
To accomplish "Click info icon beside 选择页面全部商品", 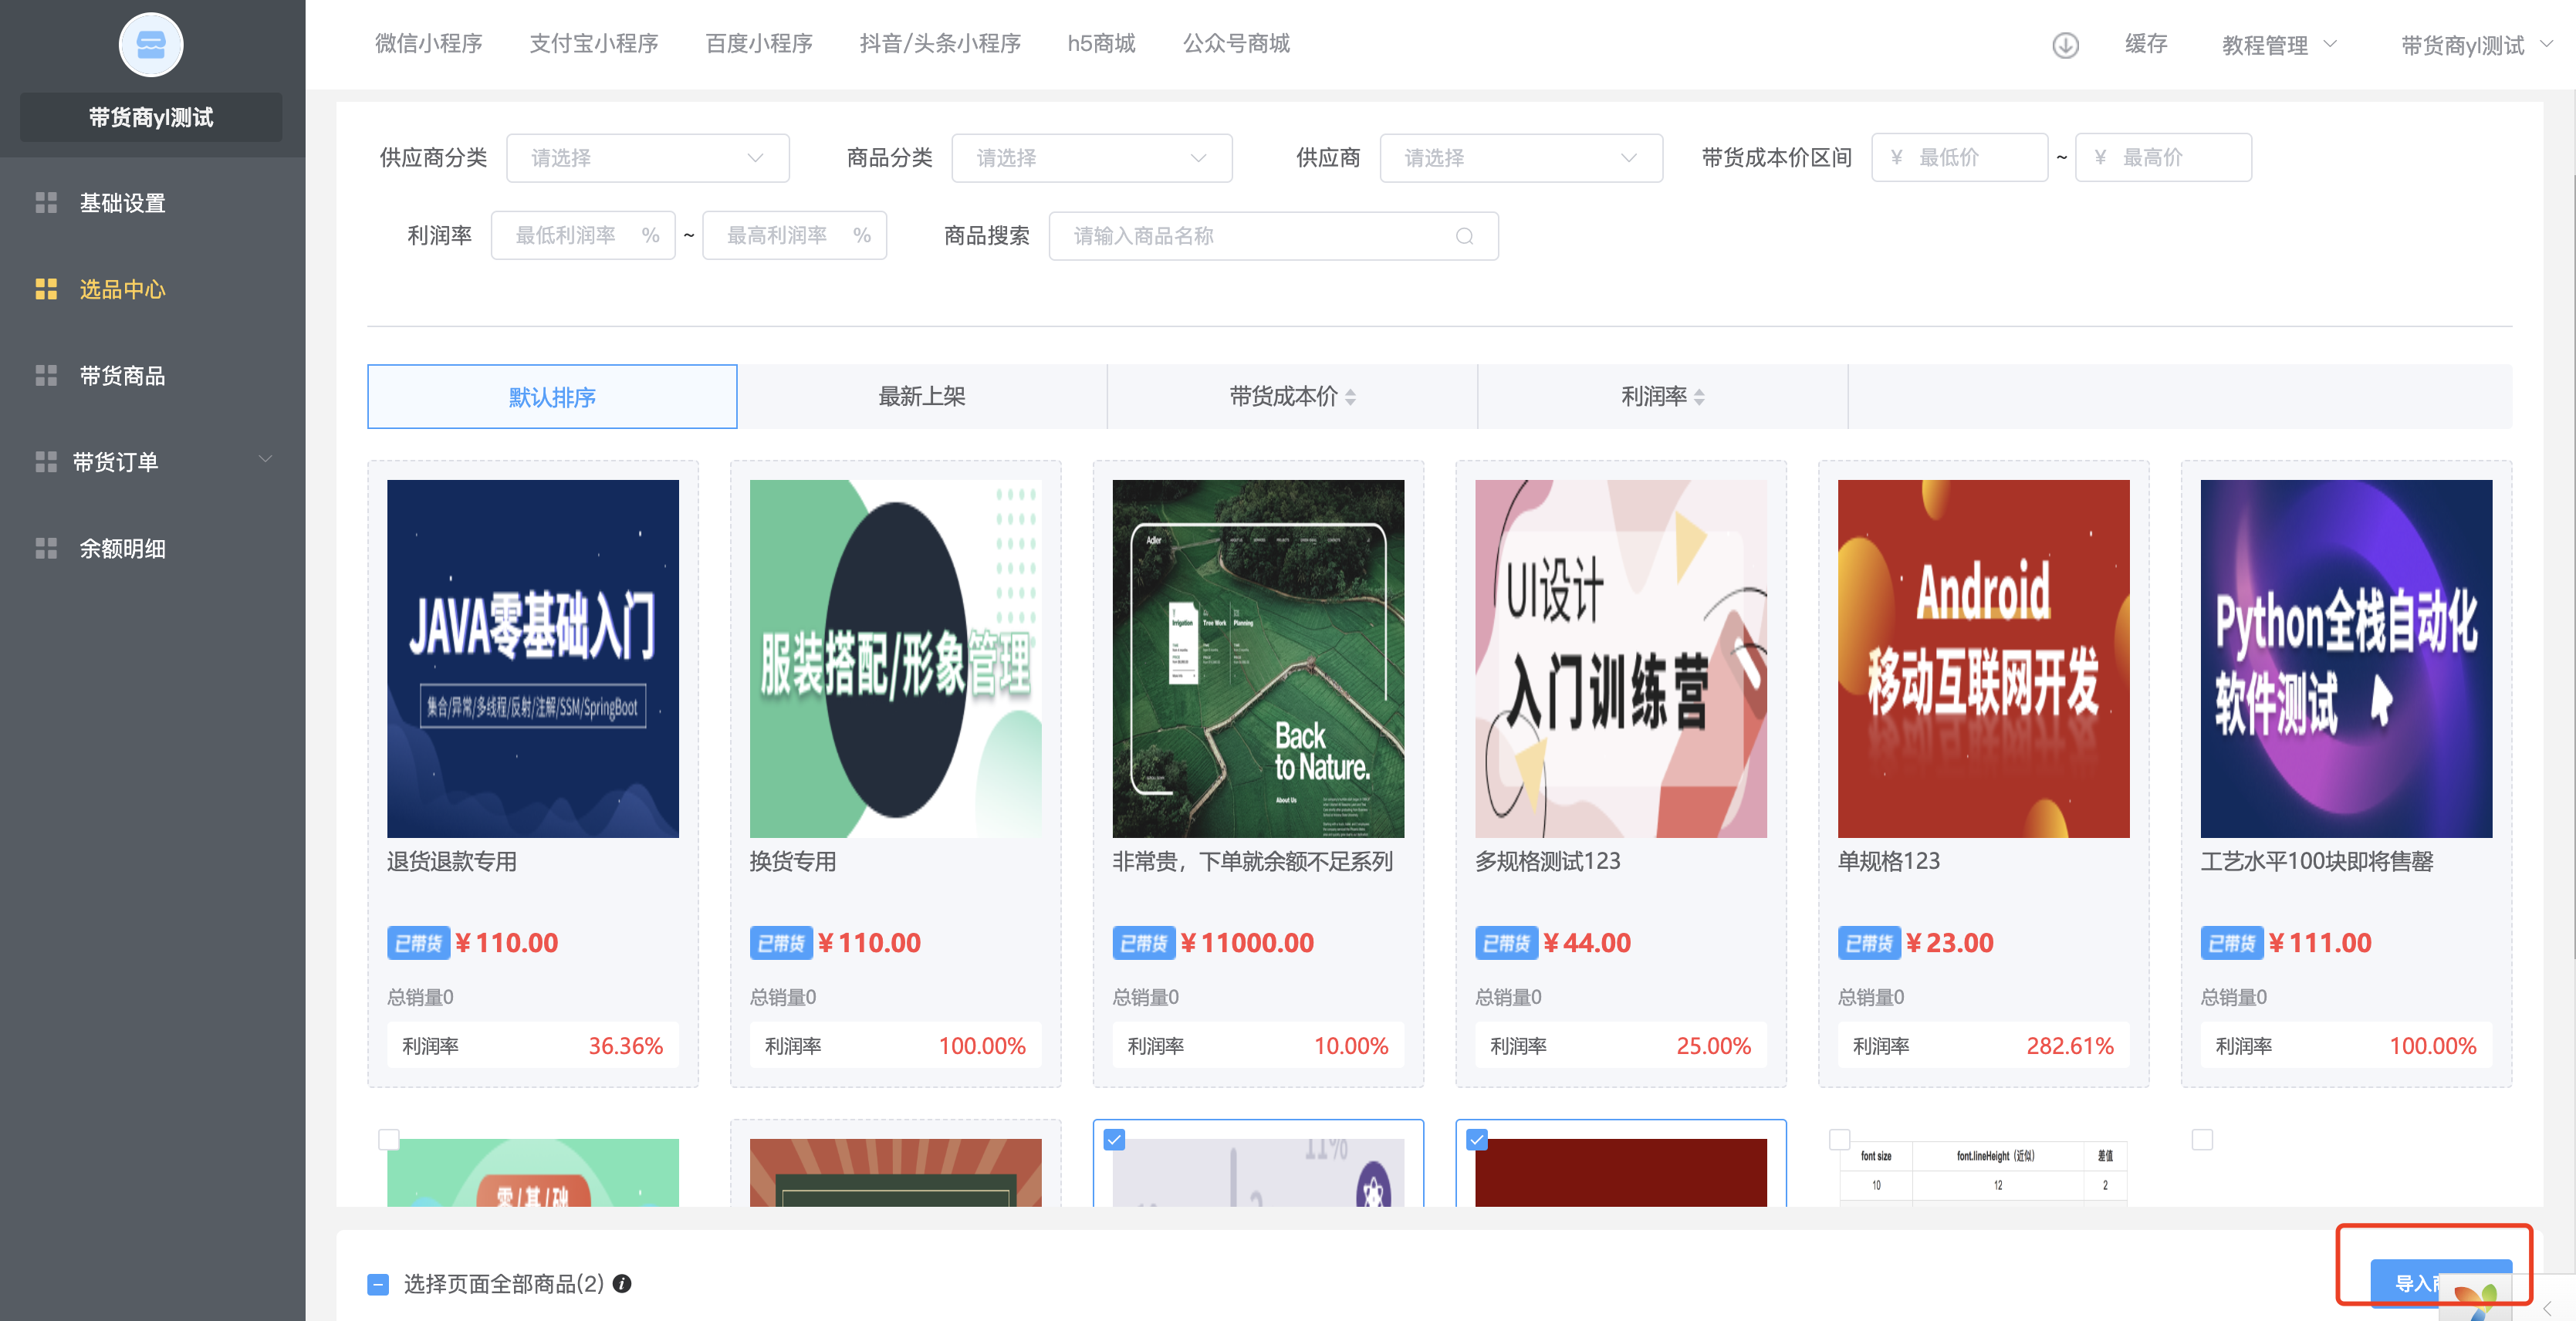I will pos(622,1283).
